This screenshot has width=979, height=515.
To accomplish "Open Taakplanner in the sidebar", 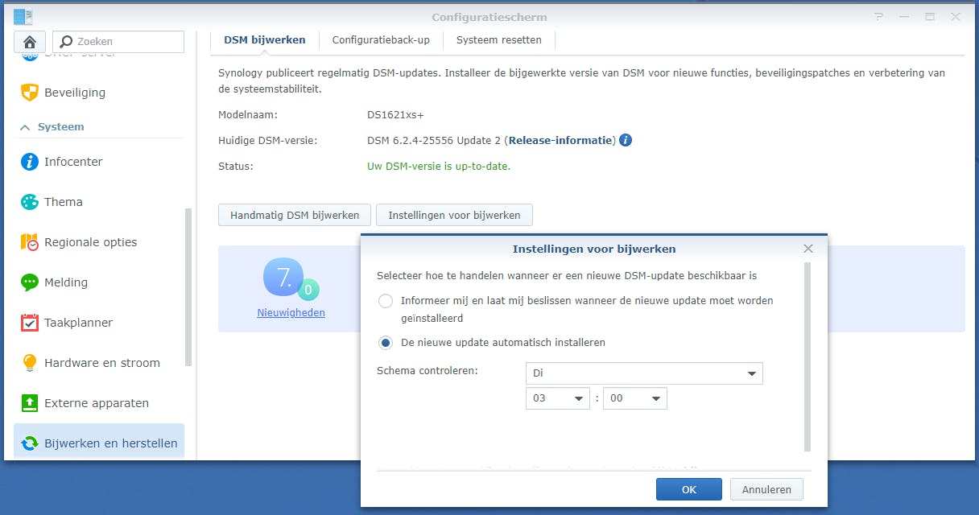I will (99, 323).
